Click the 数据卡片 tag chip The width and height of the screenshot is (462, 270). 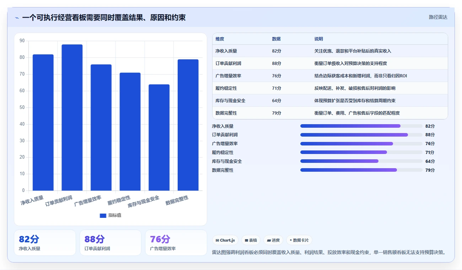point(299,240)
